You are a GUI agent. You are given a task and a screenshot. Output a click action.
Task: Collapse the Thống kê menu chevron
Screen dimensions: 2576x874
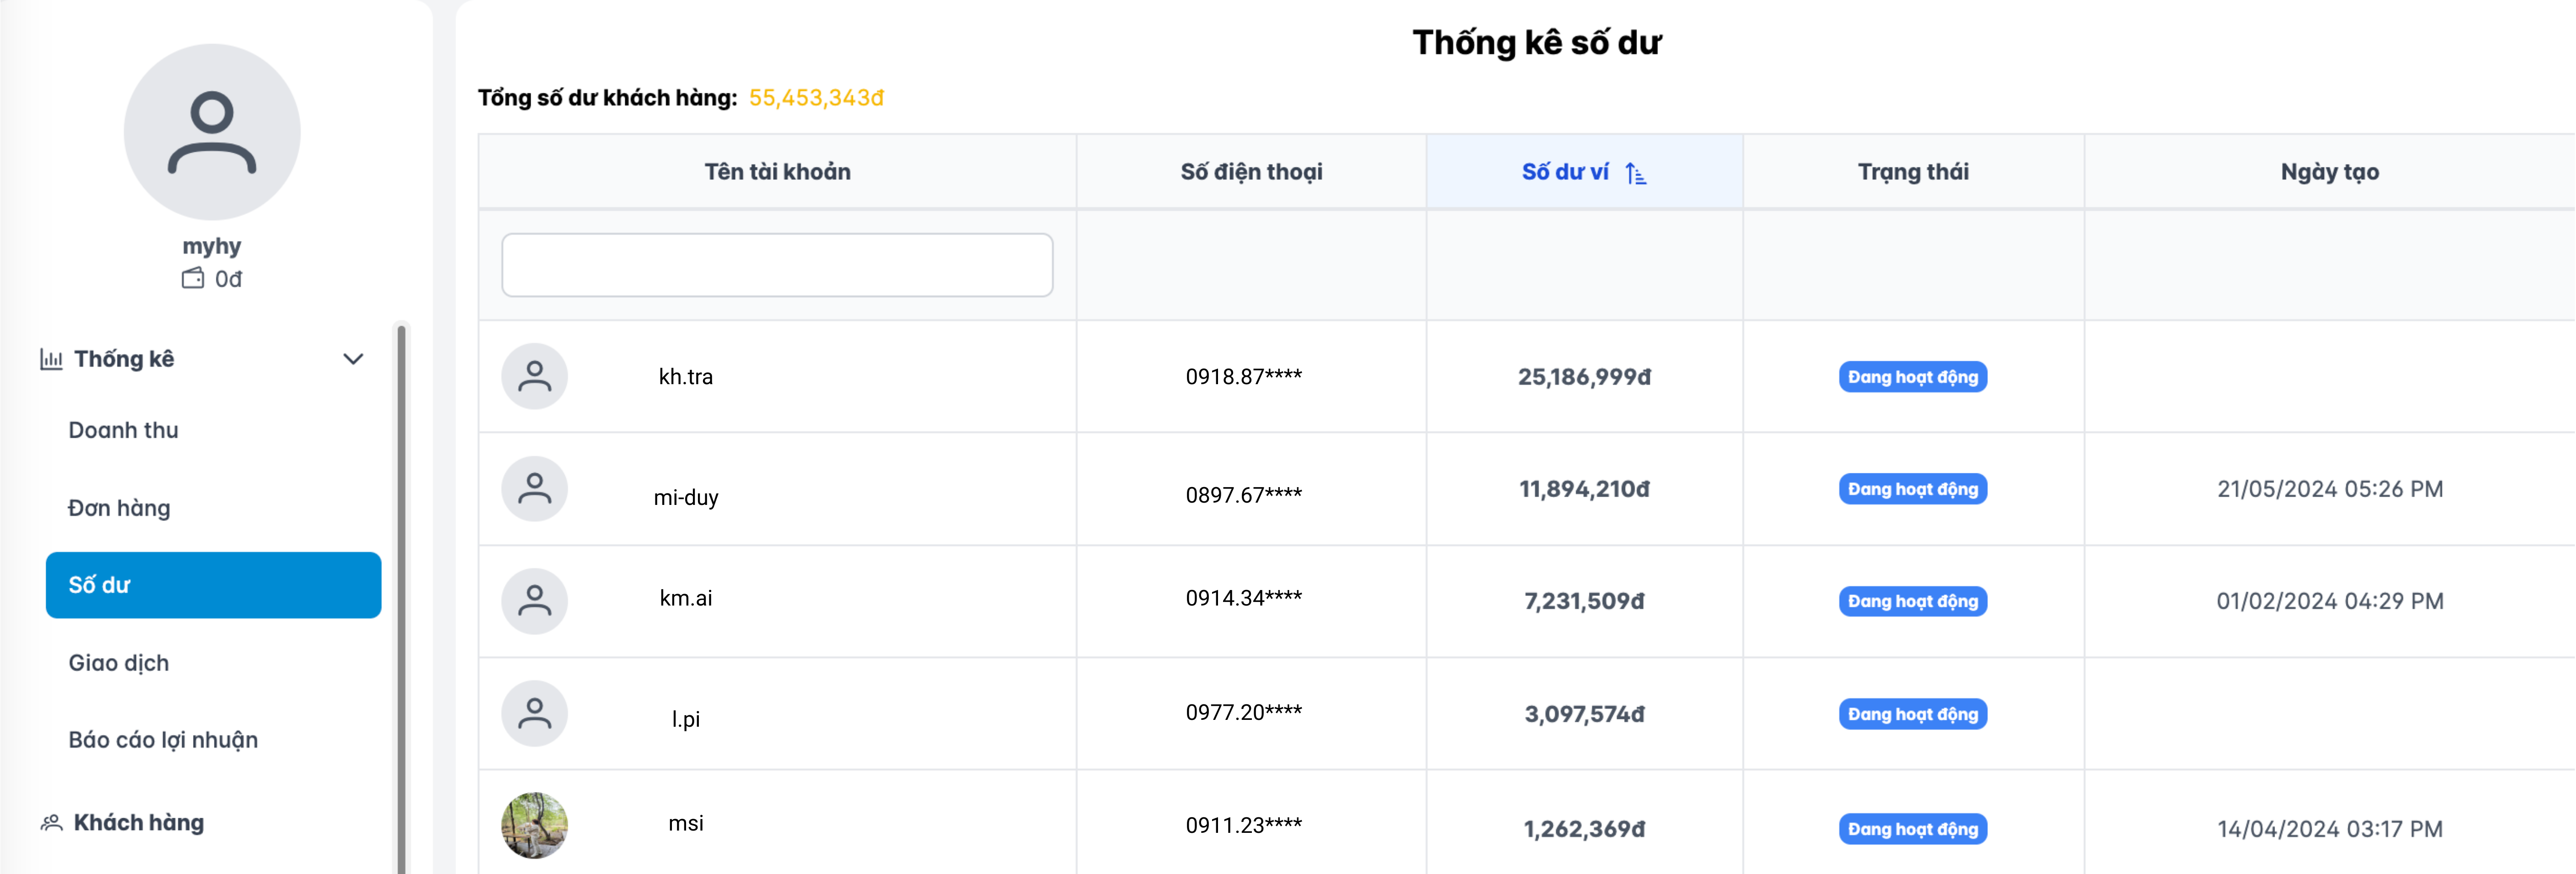(353, 359)
